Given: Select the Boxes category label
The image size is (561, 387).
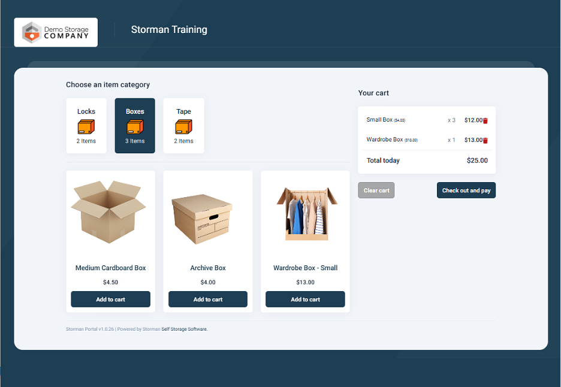Looking at the screenshot, I should click(x=135, y=111).
